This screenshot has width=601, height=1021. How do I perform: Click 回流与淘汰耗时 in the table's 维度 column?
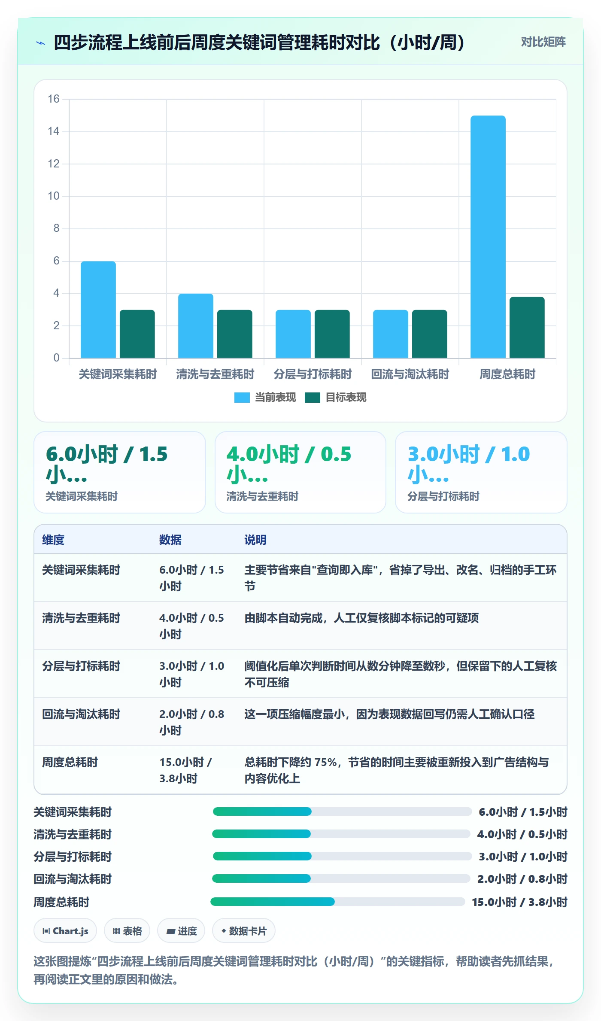[81, 714]
